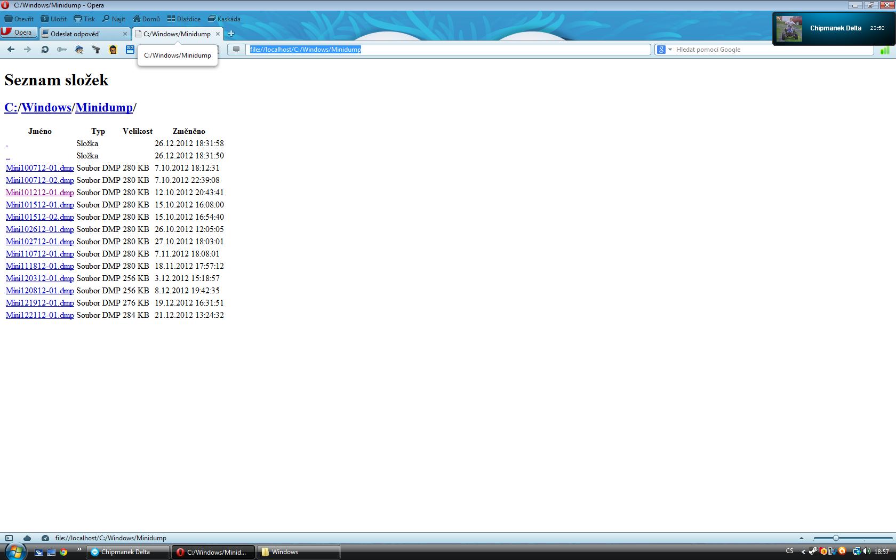This screenshot has height=560, width=896.
Task: Open the Minidump breadcrumb link
Action: point(104,107)
